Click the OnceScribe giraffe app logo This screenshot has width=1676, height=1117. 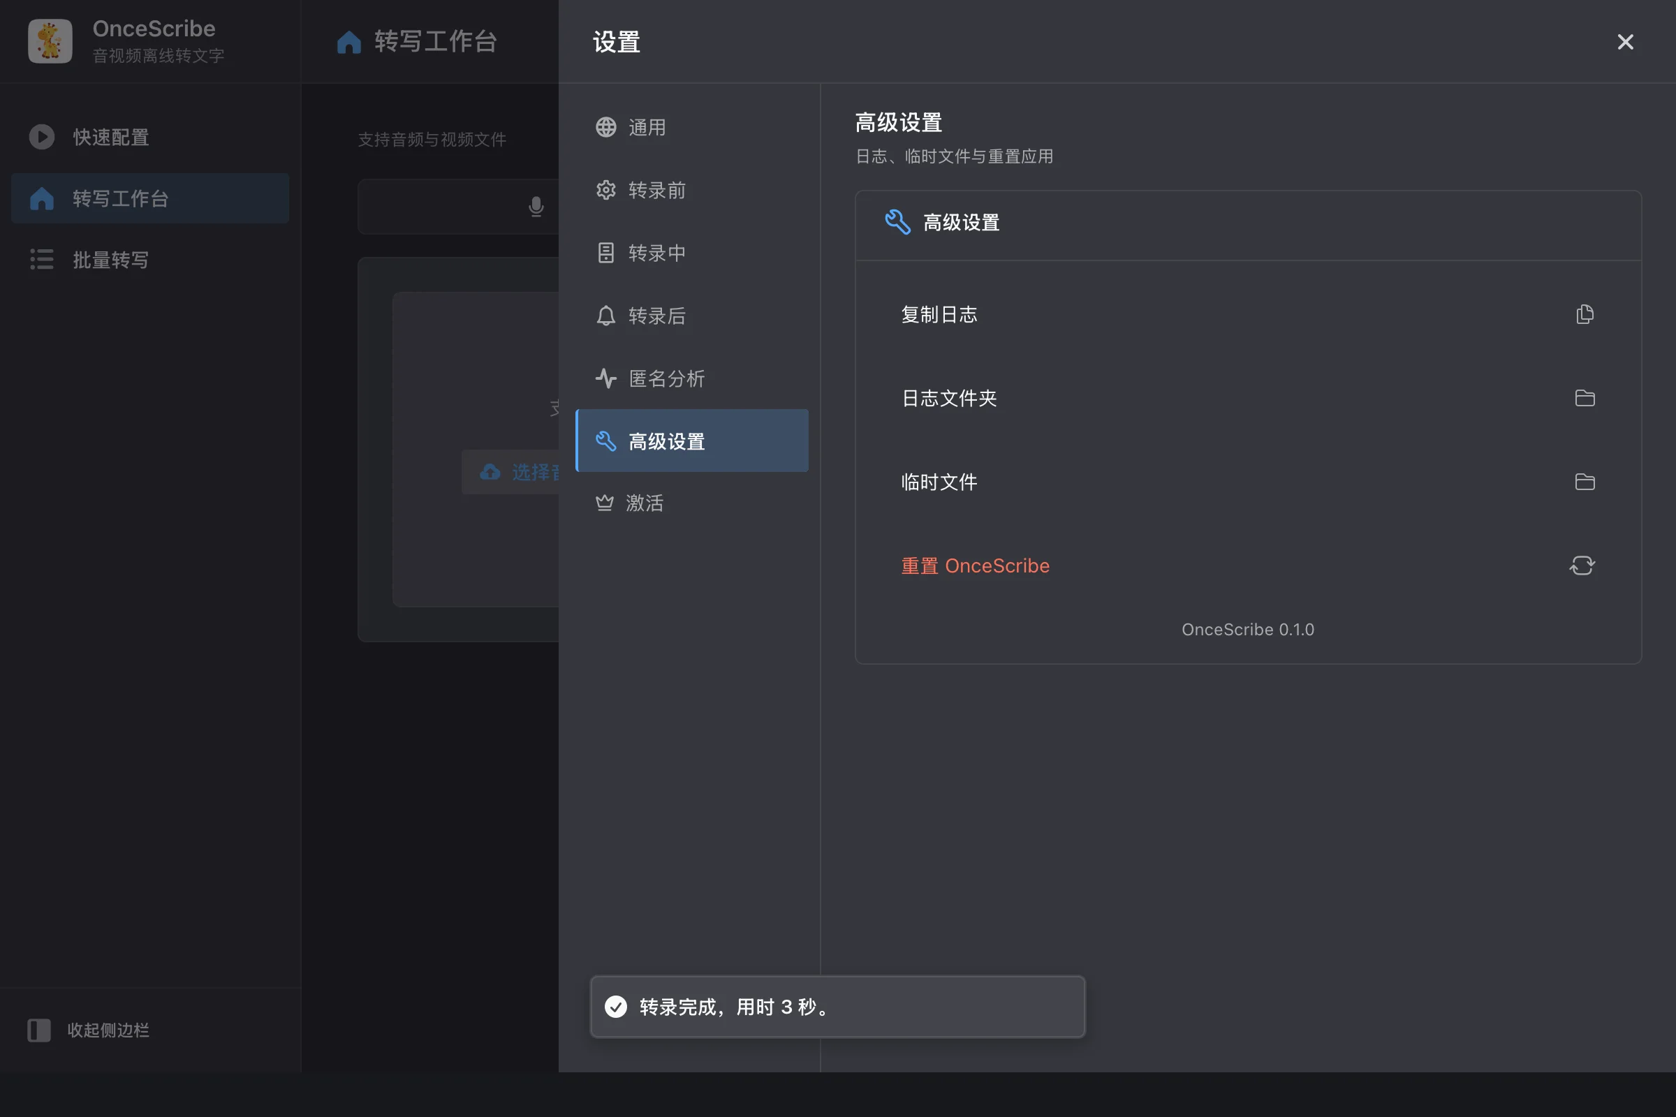(50, 41)
